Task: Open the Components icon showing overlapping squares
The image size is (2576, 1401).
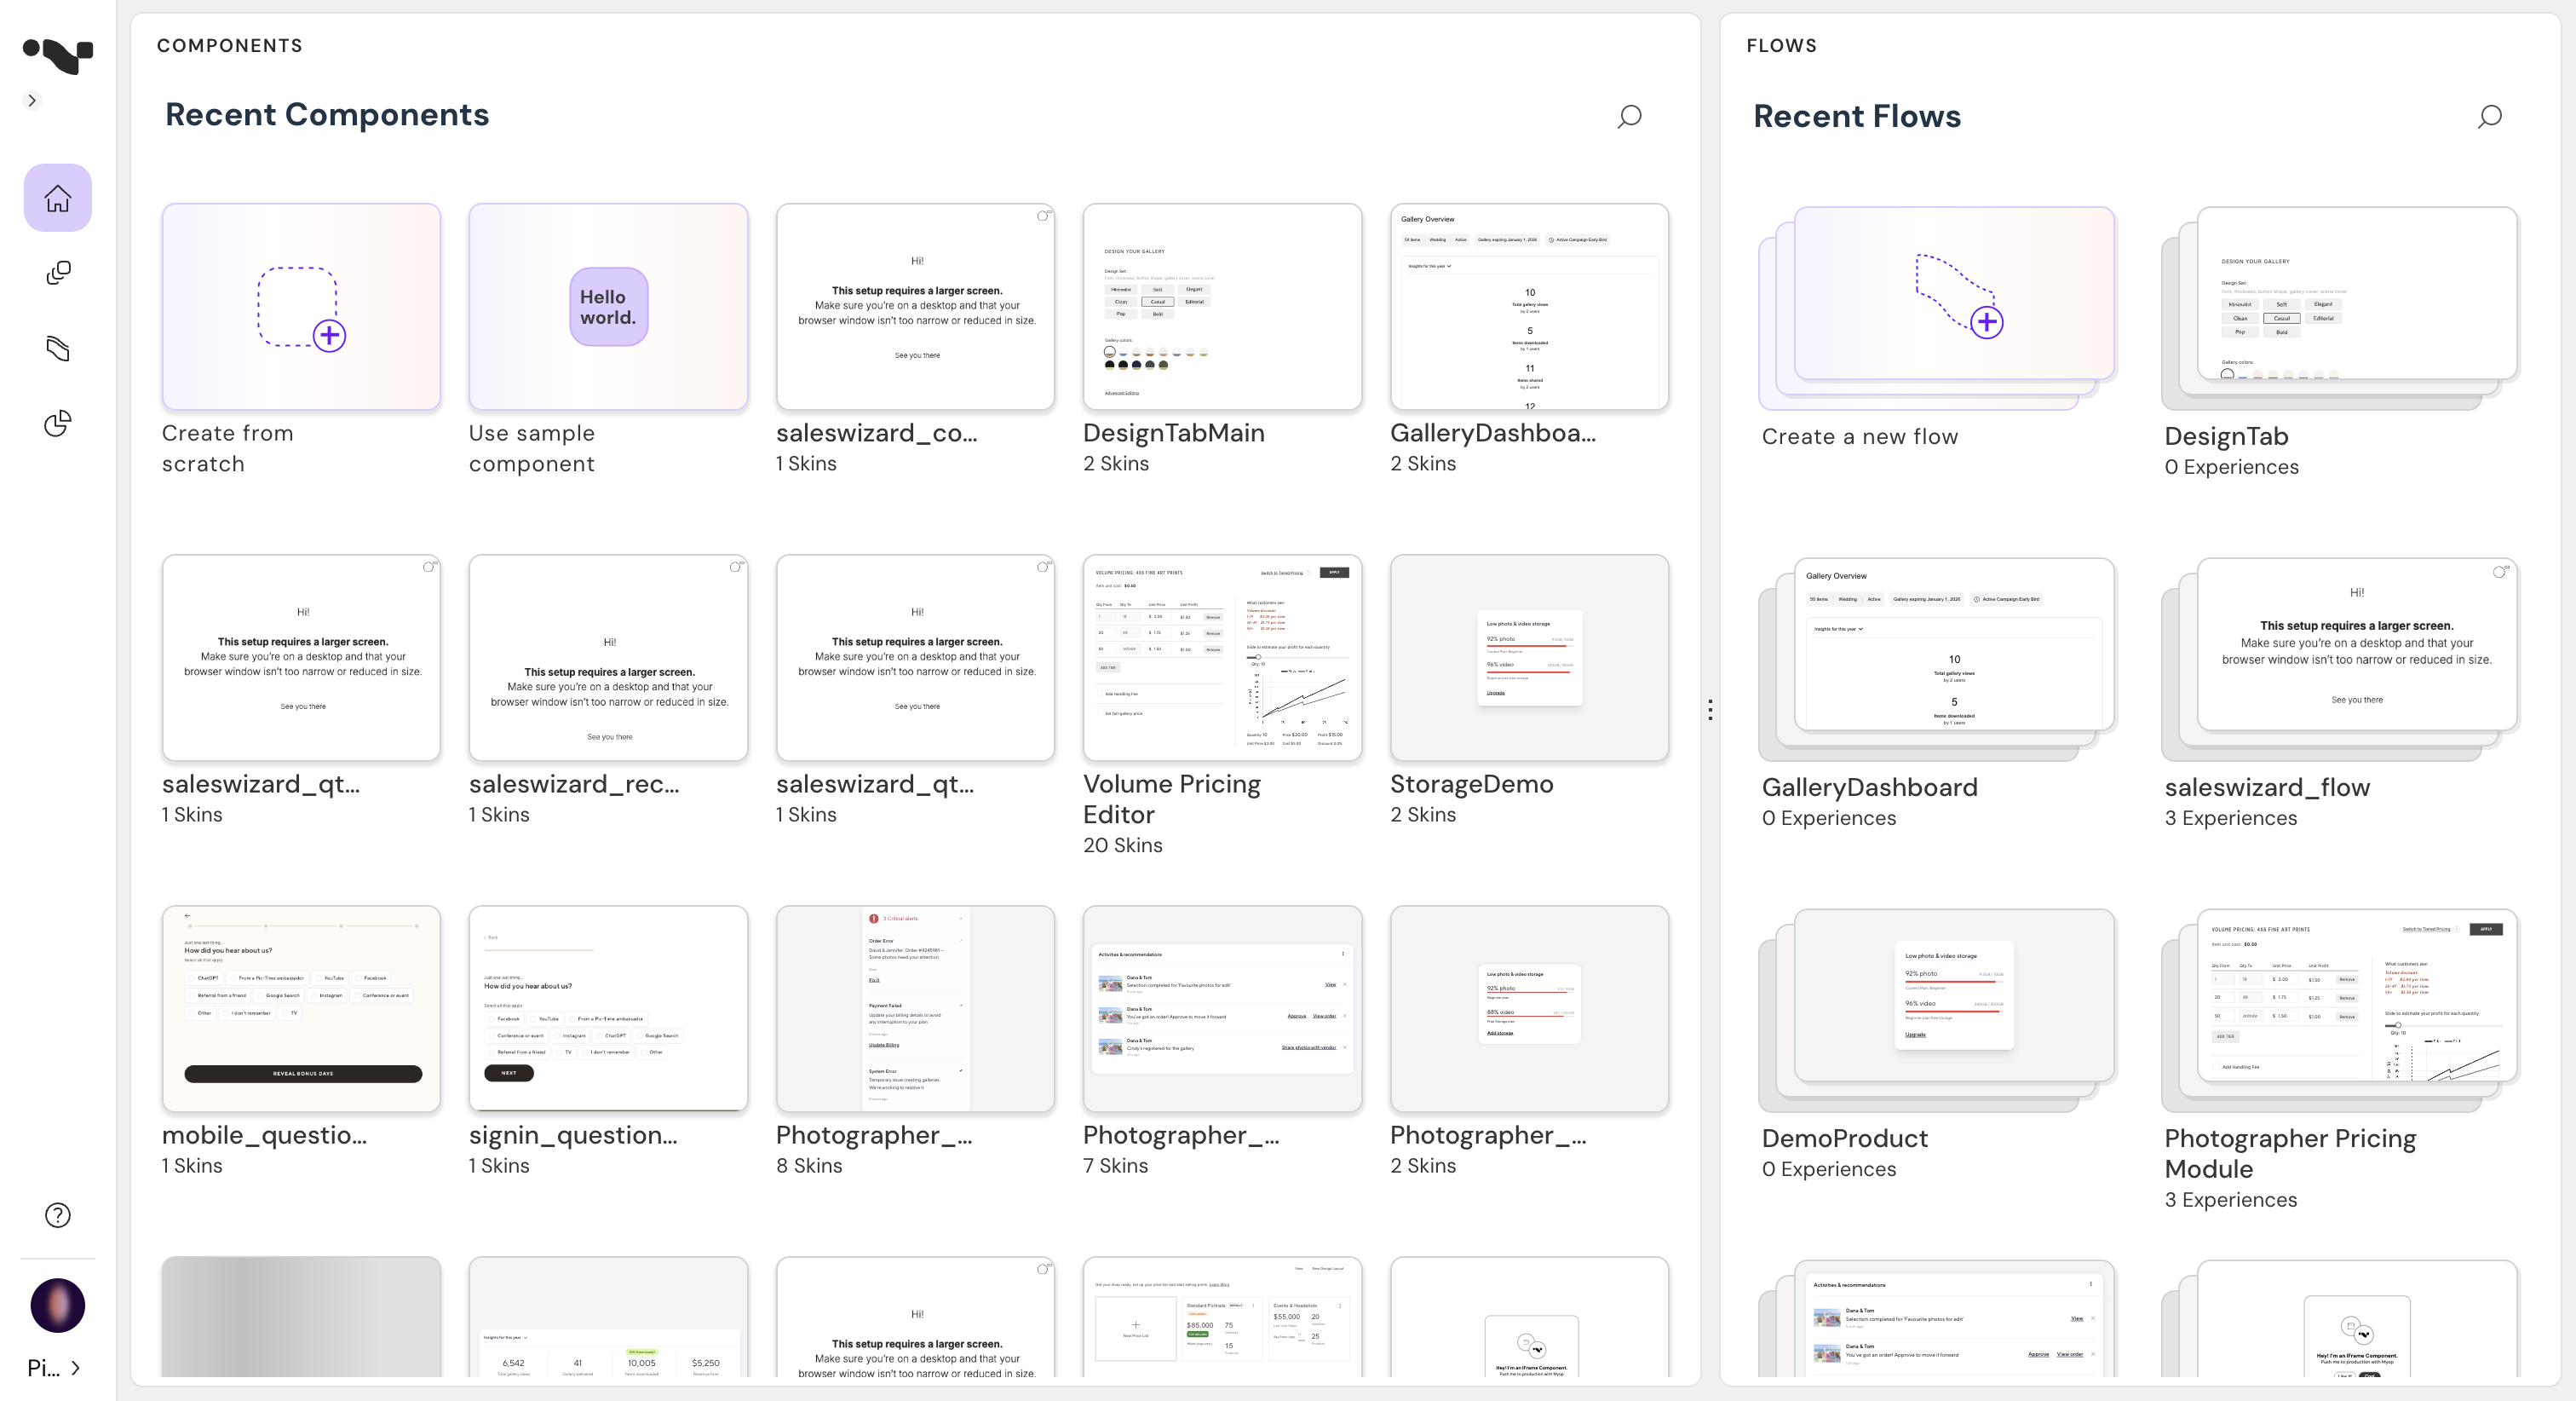Action: pos(58,274)
